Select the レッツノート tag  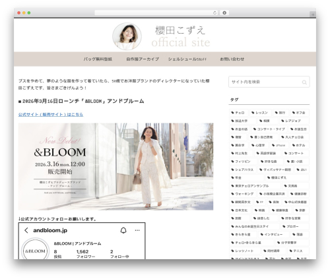point(244,251)
